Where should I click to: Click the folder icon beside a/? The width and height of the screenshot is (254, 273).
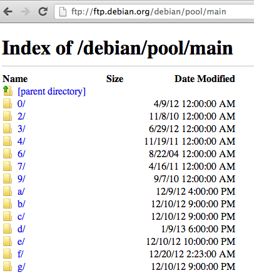8,192
